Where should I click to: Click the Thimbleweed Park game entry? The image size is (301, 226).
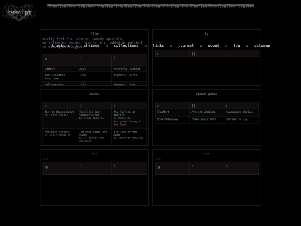[203, 119]
